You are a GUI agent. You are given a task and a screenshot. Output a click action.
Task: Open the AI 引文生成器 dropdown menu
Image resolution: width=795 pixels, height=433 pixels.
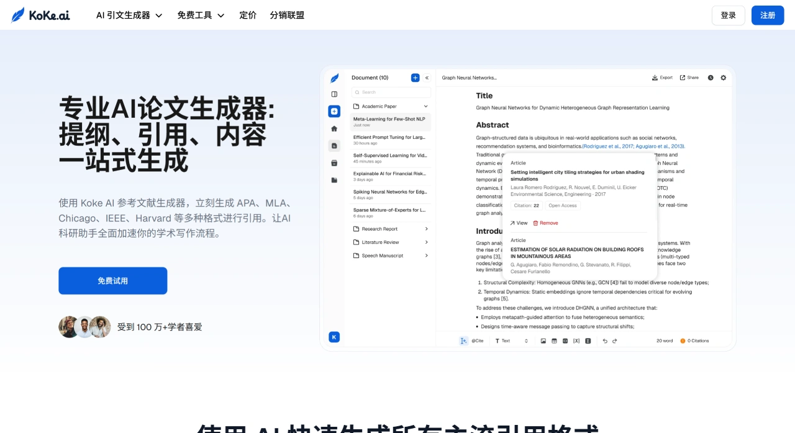coord(129,15)
